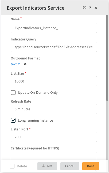Image resolution: width=109 pixels, height=173 pixels.
Task: Click the save floppy disk icon in header
Action: [x=84, y=8]
